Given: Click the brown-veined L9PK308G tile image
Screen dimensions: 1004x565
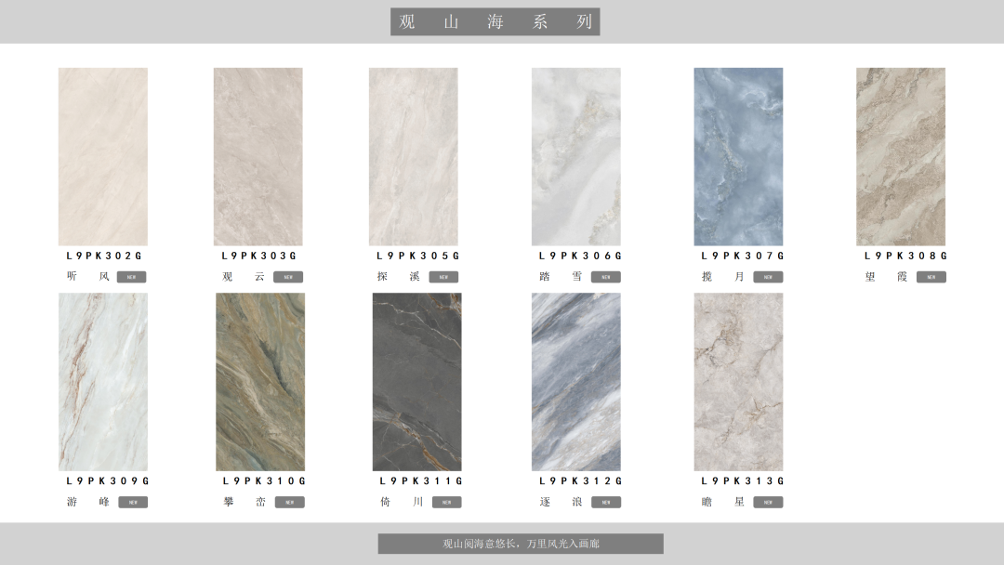Looking at the screenshot, I should 900,156.
